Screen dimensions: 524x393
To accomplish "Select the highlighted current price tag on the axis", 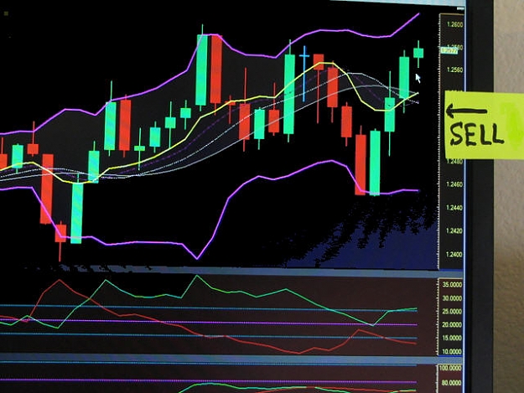I will [x=449, y=50].
